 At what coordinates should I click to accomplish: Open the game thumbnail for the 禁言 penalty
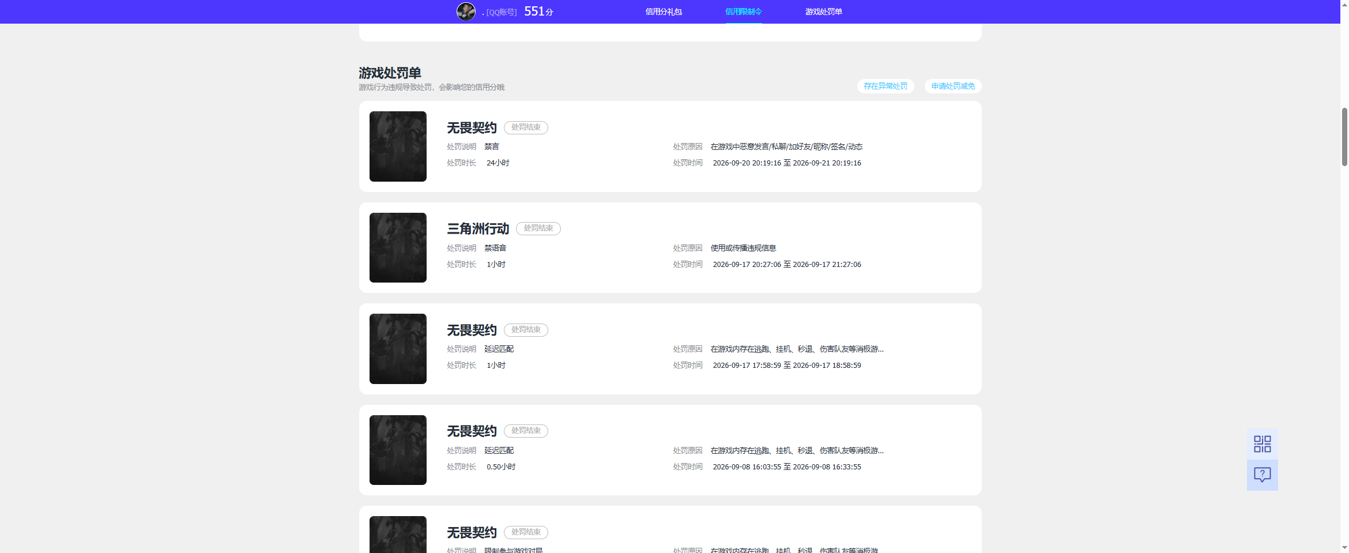click(398, 146)
